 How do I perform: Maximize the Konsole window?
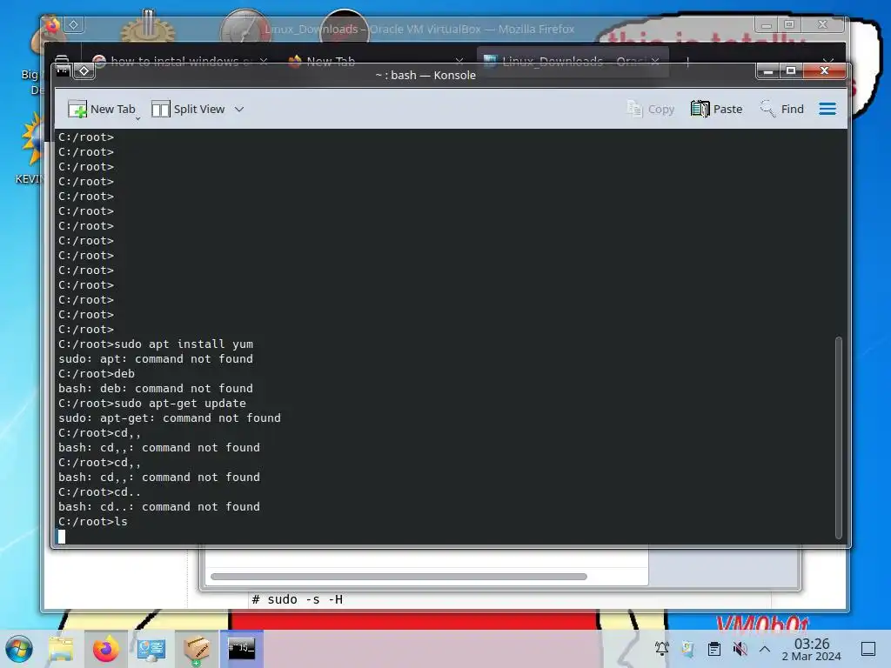pyautogui.click(x=790, y=71)
